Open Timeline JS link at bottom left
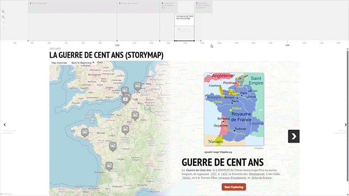 click(x=6, y=194)
